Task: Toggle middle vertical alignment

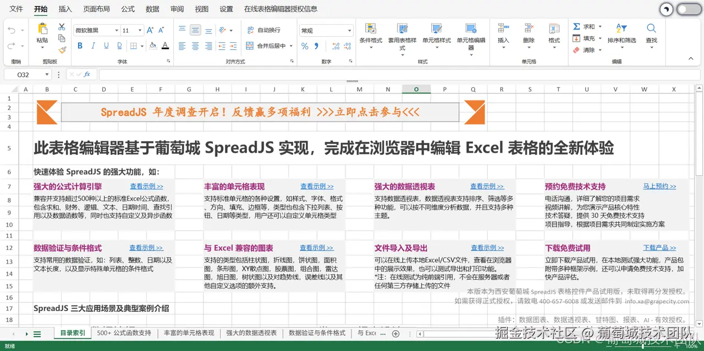Action: 195,30
